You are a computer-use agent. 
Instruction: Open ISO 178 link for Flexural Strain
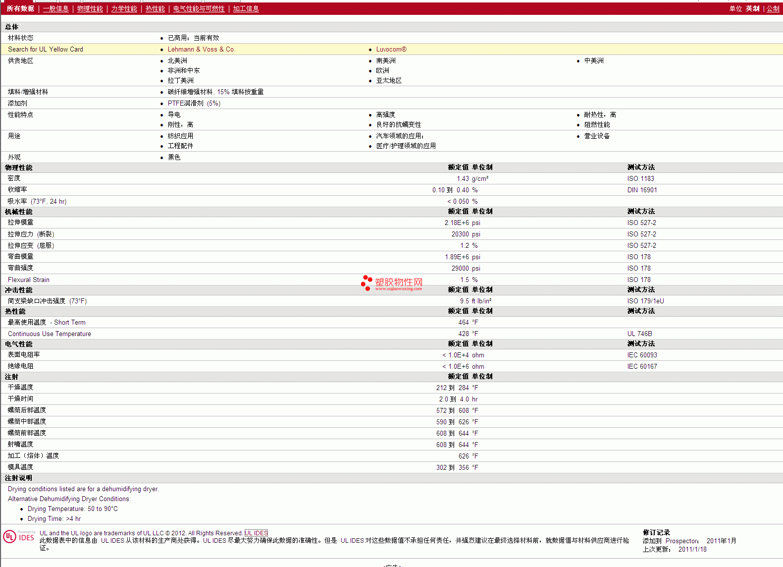pos(639,280)
